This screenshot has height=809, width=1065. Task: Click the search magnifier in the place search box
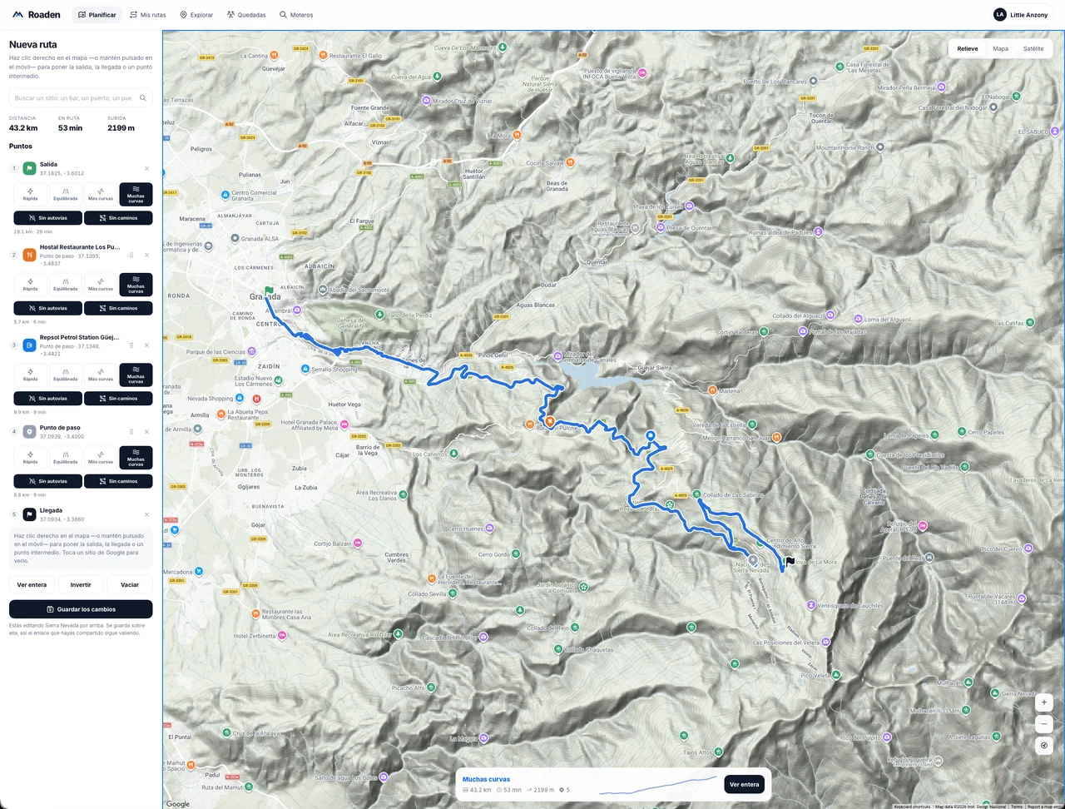[x=143, y=98]
